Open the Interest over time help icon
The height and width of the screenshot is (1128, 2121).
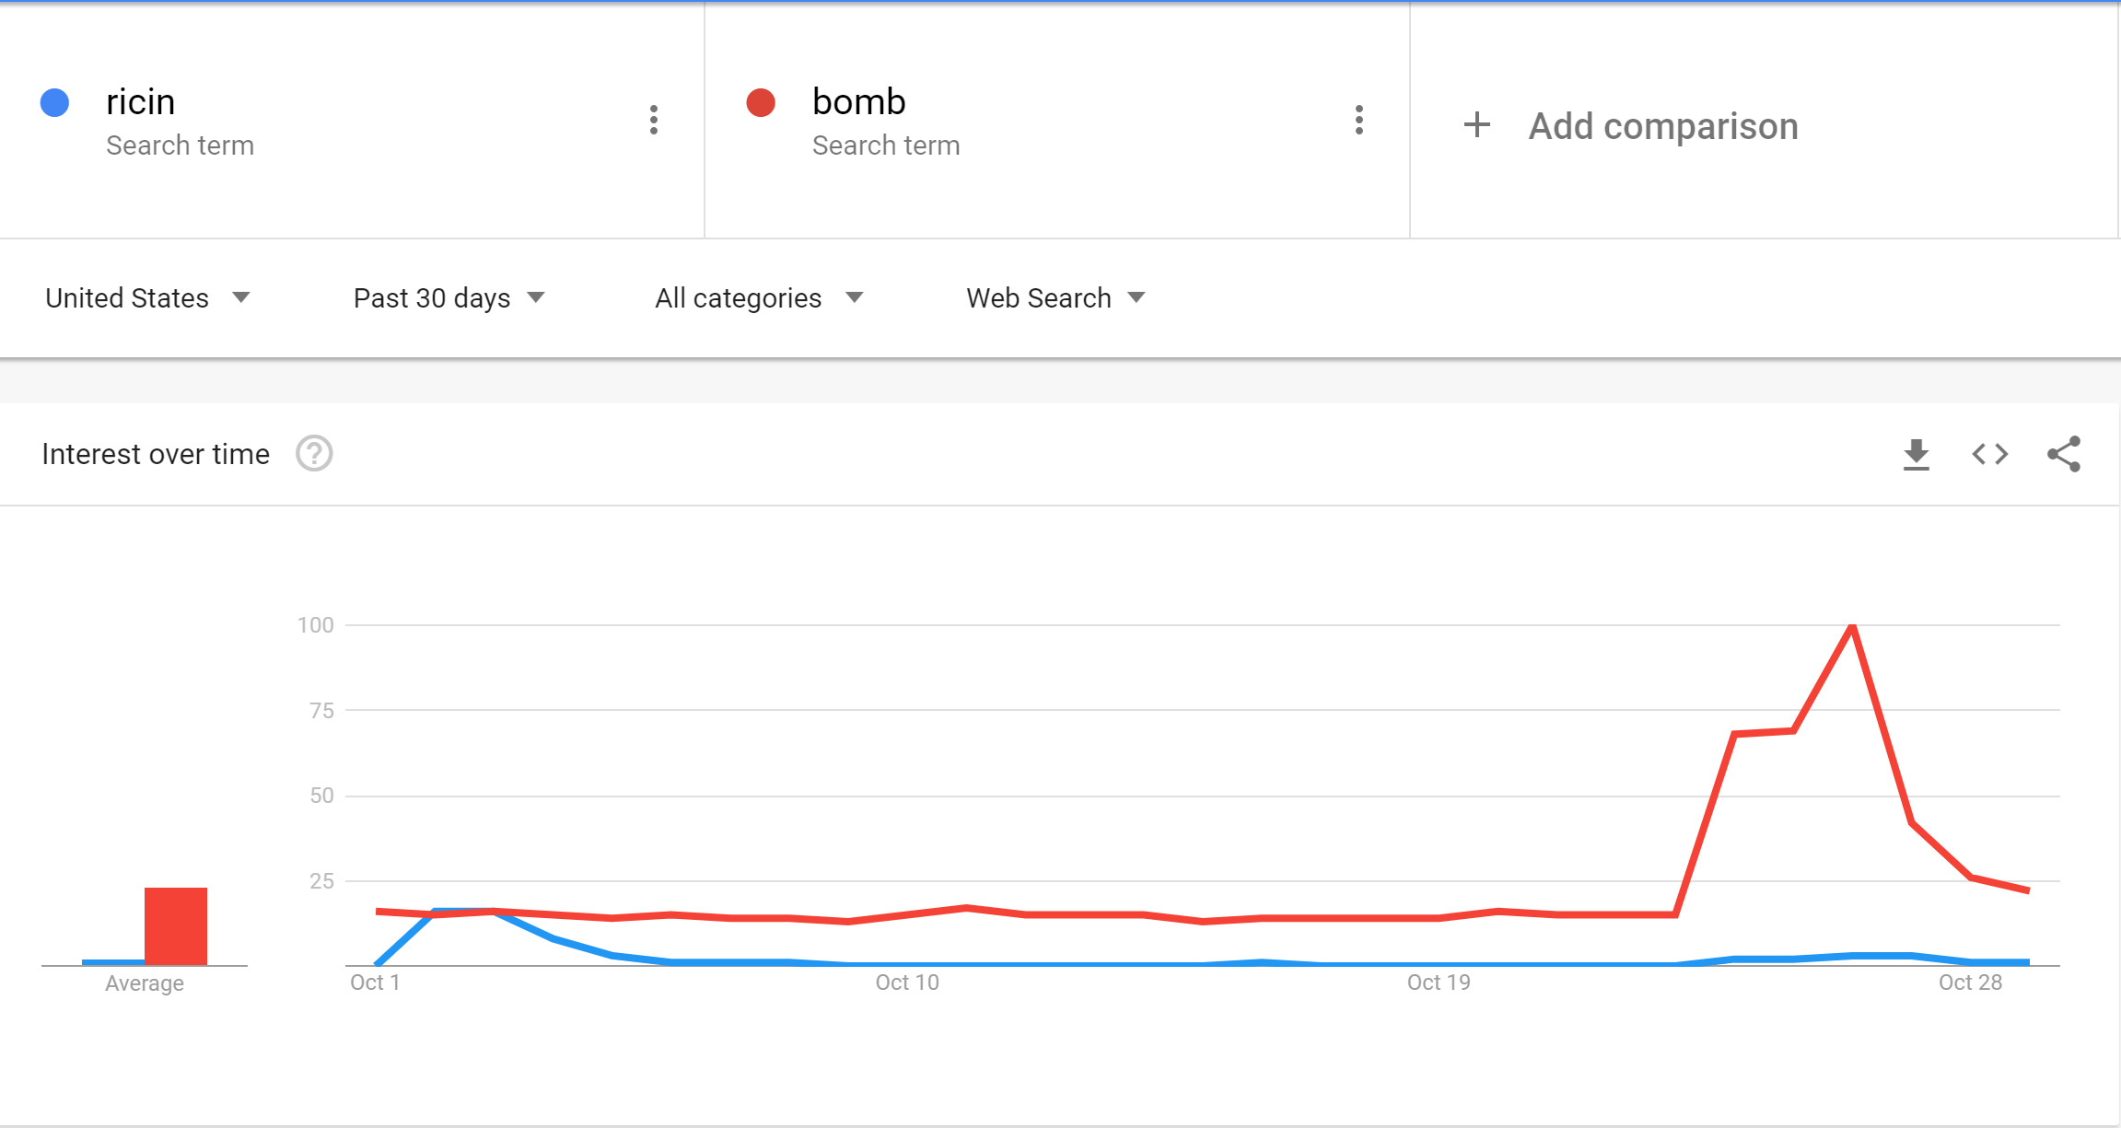tap(314, 454)
